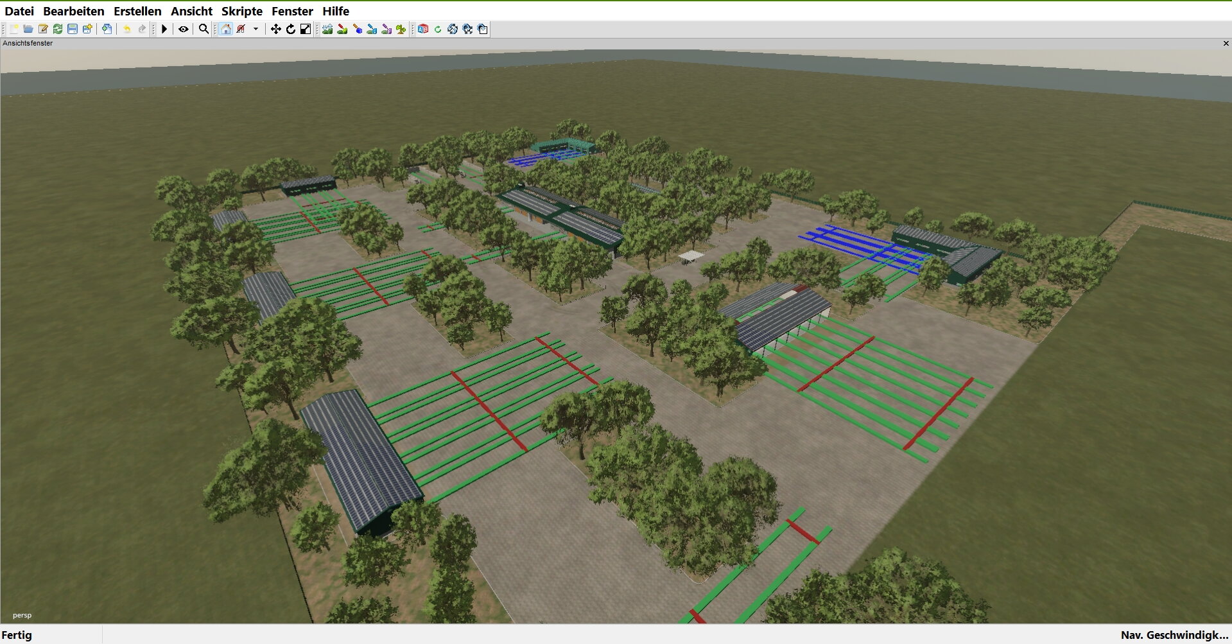Toggle the red crossed-out icon beside the house
The height and width of the screenshot is (644, 1232).
[241, 29]
